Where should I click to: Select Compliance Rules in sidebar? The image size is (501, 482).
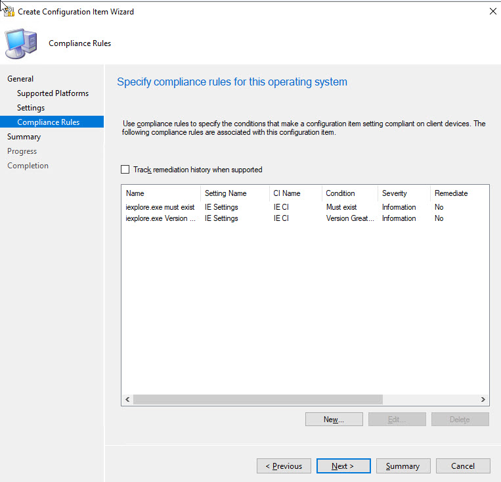[x=49, y=122]
